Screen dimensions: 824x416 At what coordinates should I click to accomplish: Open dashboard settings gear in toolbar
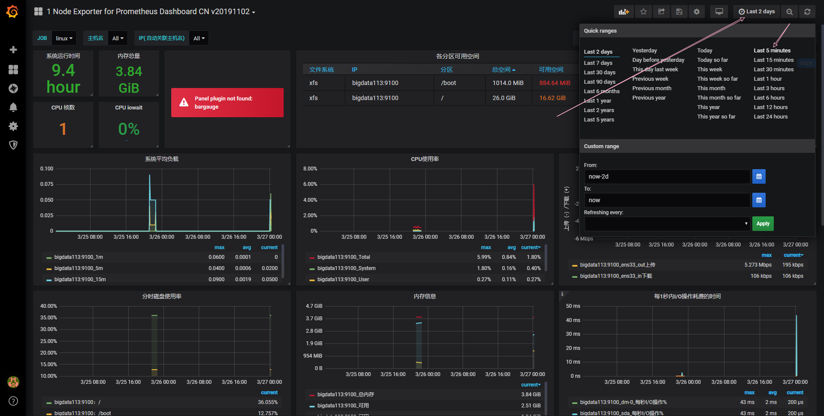[x=697, y=12]
